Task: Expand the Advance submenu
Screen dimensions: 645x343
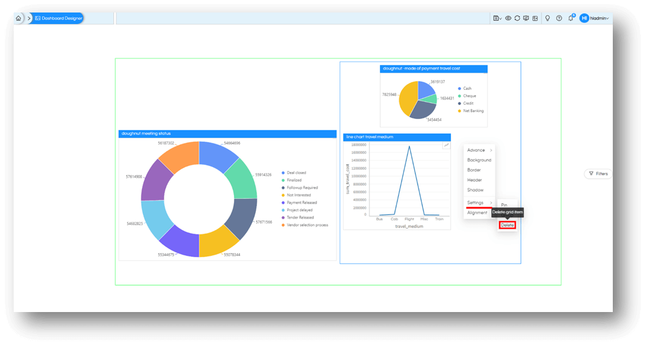Action: pyautogui.click(x=479, y=150)
